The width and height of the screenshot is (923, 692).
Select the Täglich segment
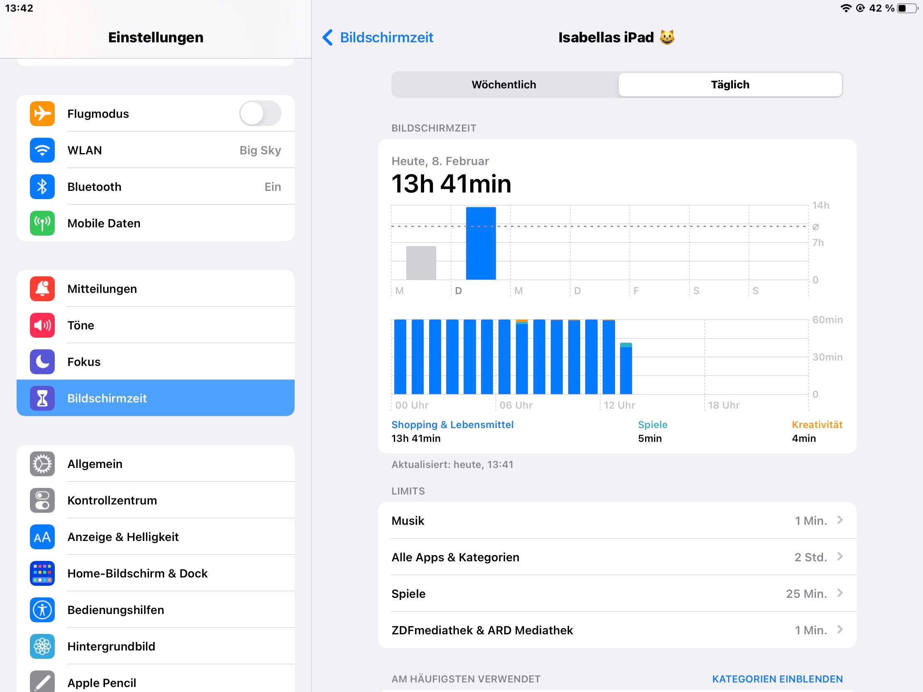(x=730, y=85)
